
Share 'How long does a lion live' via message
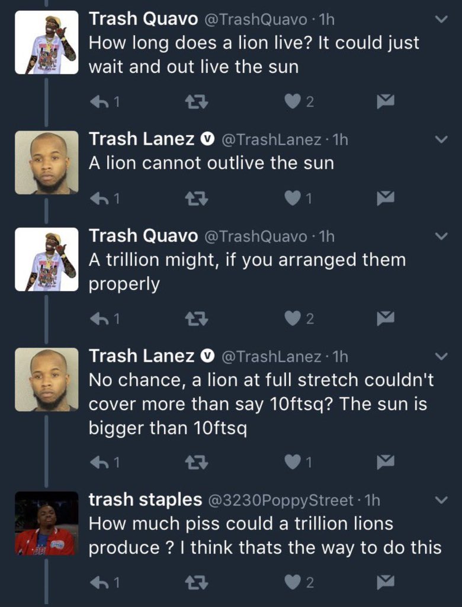coord(386,102)
